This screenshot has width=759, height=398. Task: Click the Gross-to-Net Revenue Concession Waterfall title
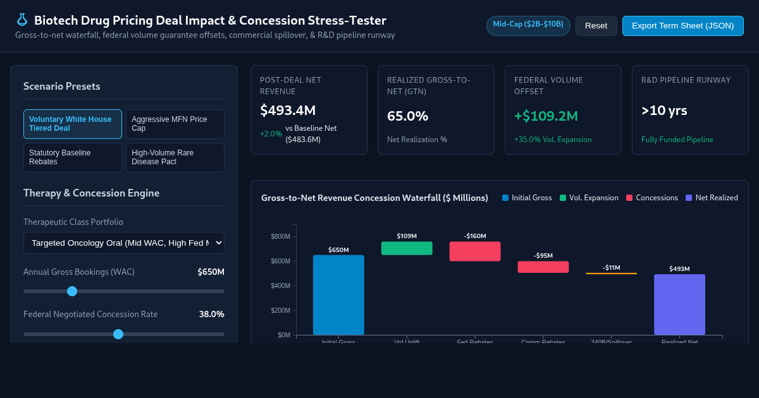374,198
